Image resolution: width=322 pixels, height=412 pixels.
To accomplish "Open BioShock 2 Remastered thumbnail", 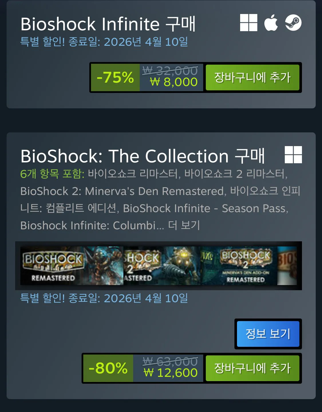I will (162, 266).
